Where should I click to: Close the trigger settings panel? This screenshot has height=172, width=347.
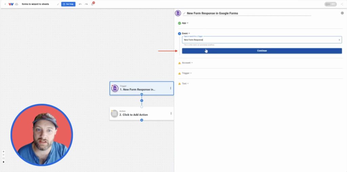pyautogui.click(x=342, y=13)
